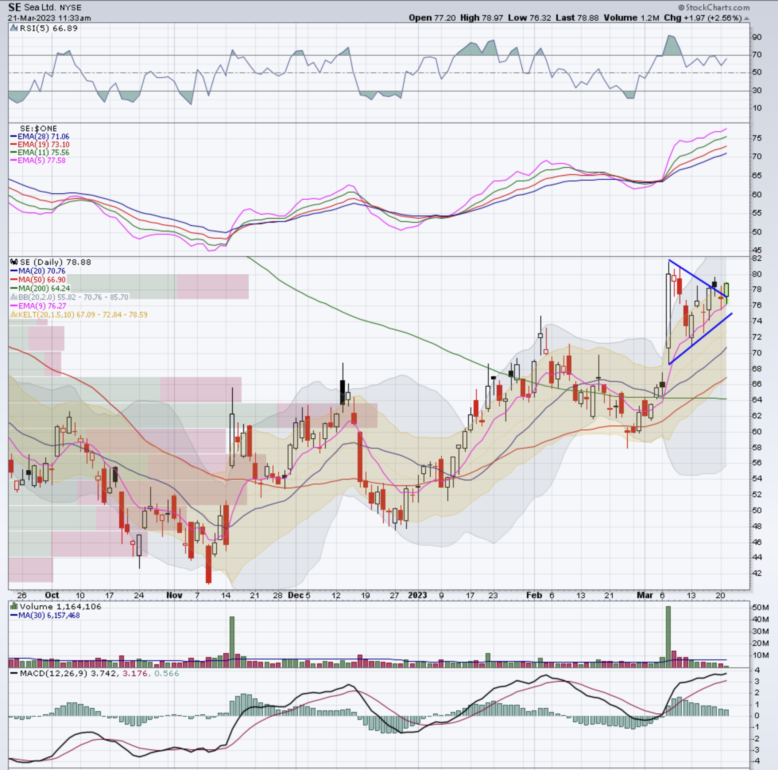
Task: Click the SE:$ONE panel label
Action: [x=38, y=128]
